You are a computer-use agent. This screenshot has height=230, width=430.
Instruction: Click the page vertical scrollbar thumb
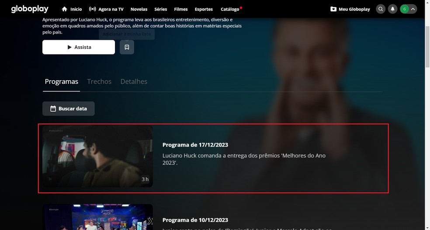pos(427,47)
